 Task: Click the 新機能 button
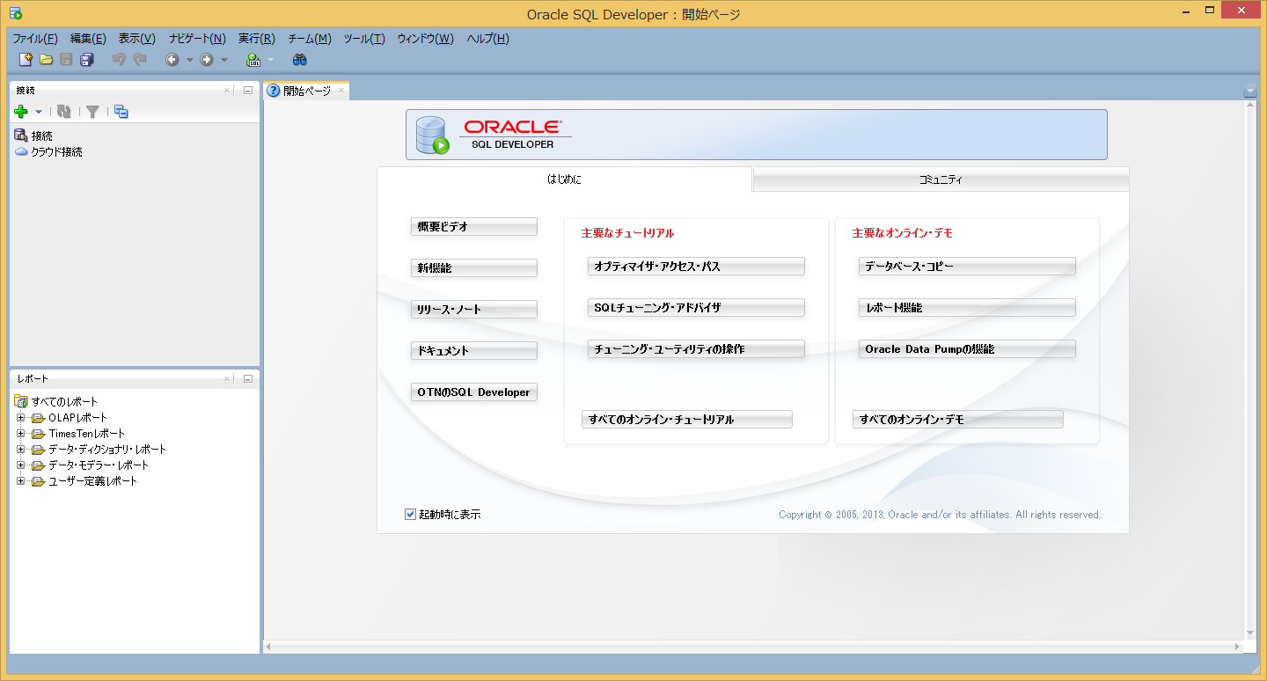[x=473, y=268]
